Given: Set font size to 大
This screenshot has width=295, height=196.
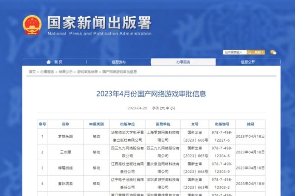Looking at the screenshot, I should 163,108.
